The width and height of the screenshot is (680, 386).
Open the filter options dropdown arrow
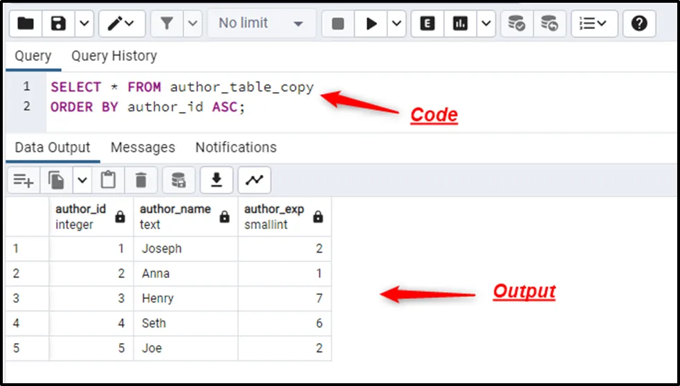coord(192,24)
